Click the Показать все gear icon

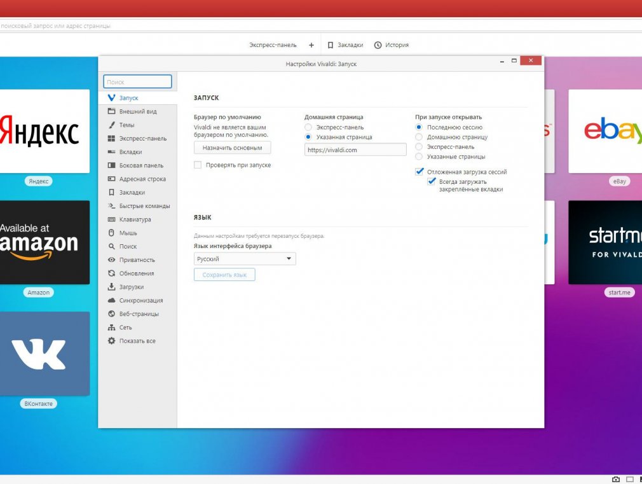[x=111, y=340]
